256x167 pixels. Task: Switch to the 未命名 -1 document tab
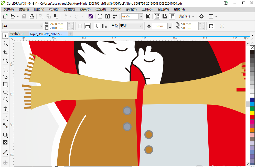click(x=17, y=34)
